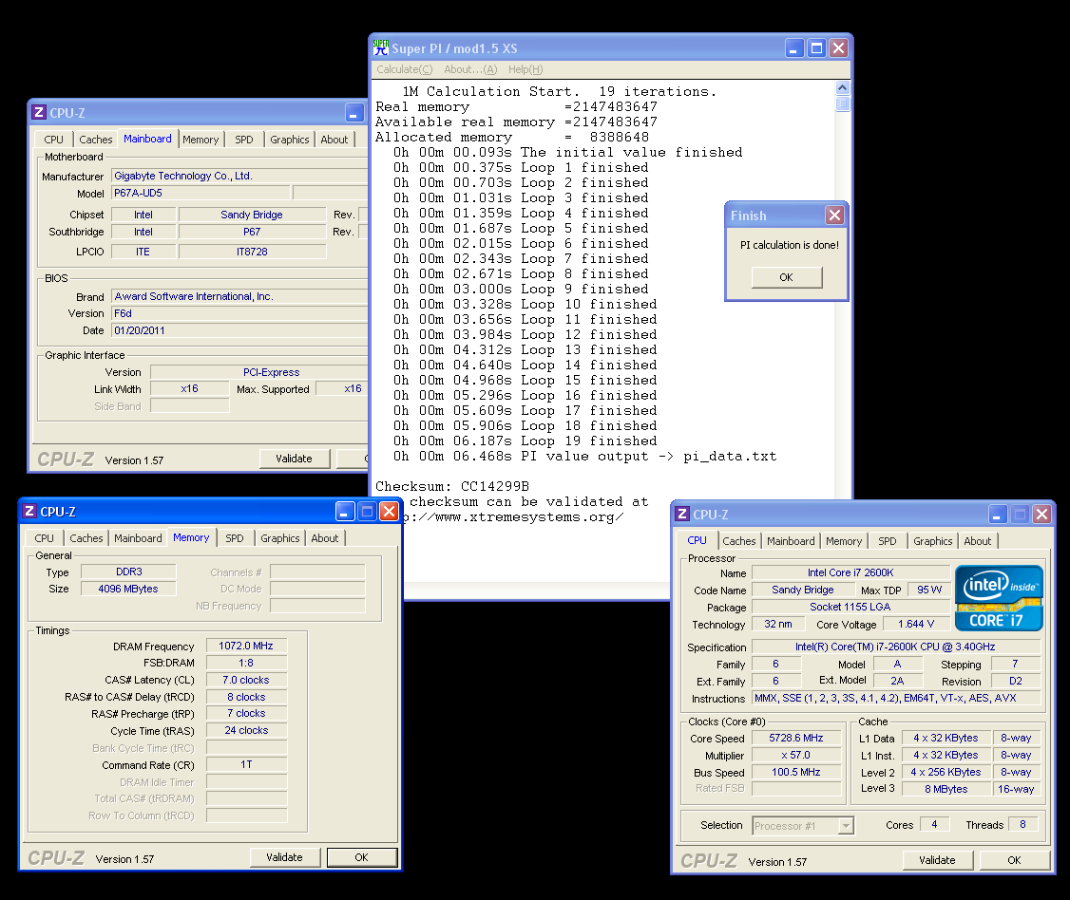This screenshot has width=1070, height=900.
Task: Open Graphics tab in CPU window
Action: [933, 541]
